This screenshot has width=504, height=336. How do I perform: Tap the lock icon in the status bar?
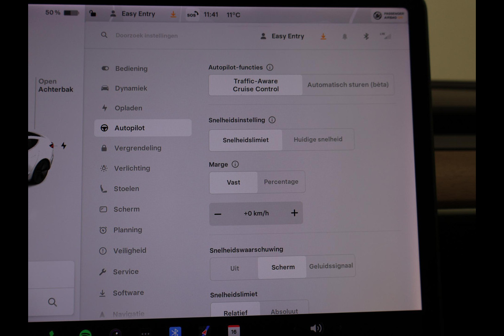[x=92, y=14]
